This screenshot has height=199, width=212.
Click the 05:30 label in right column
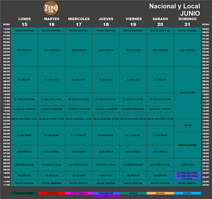206,65
